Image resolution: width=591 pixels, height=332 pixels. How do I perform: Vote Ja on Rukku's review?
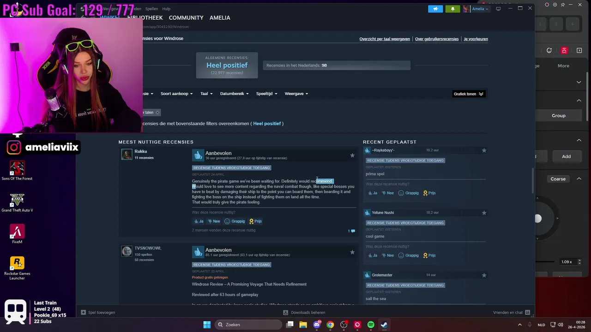coord(199,221)
